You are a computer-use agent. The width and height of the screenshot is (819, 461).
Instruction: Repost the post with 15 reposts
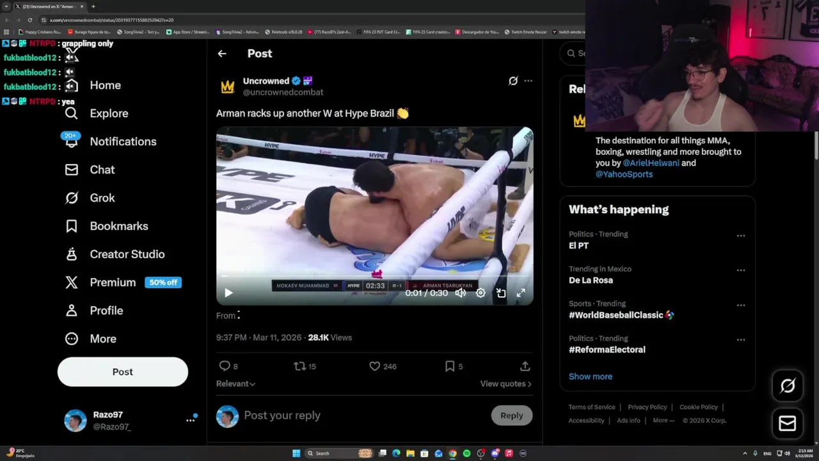pos(305,366)
